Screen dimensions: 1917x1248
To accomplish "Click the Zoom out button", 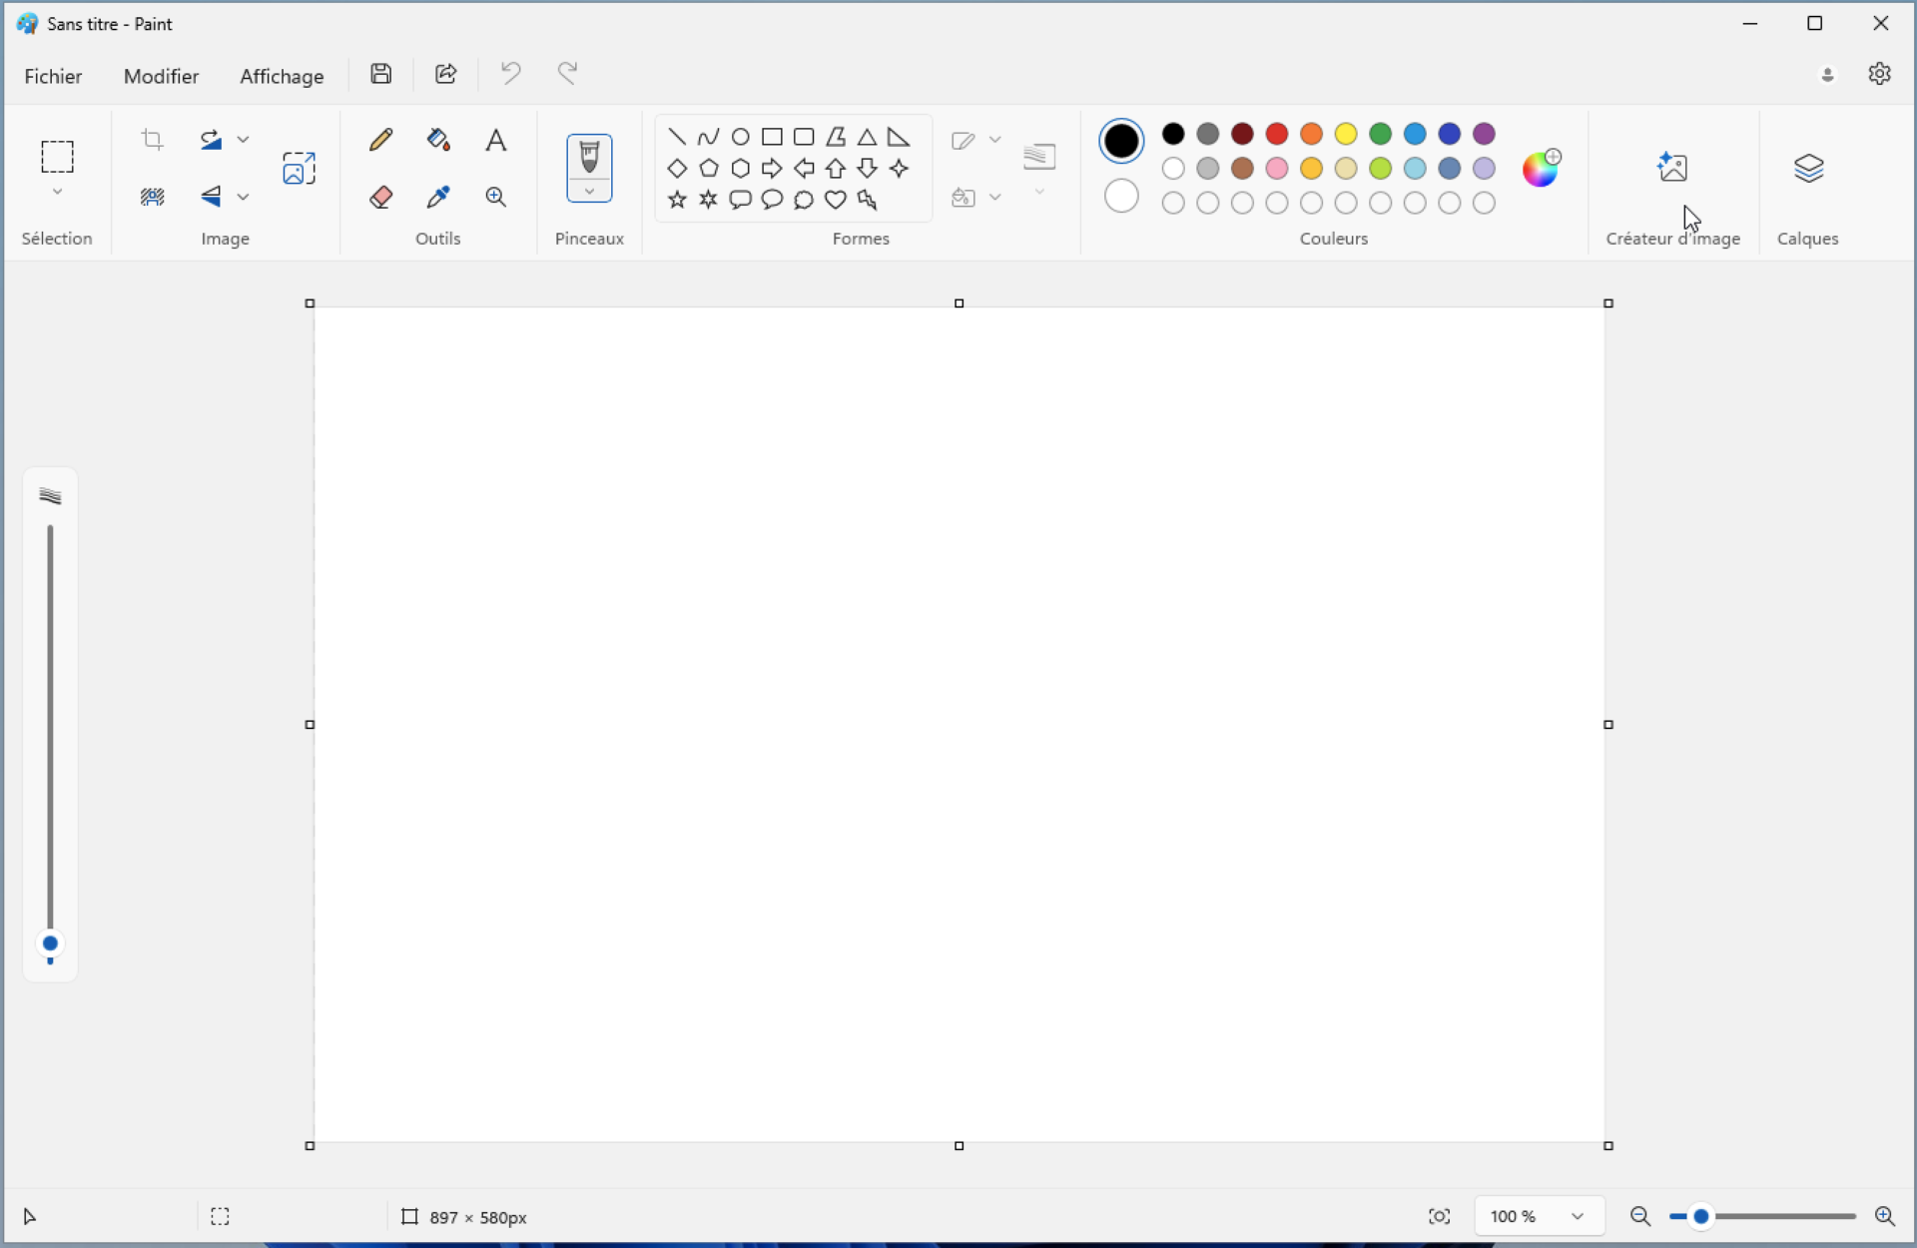I will [1639, 1216].
